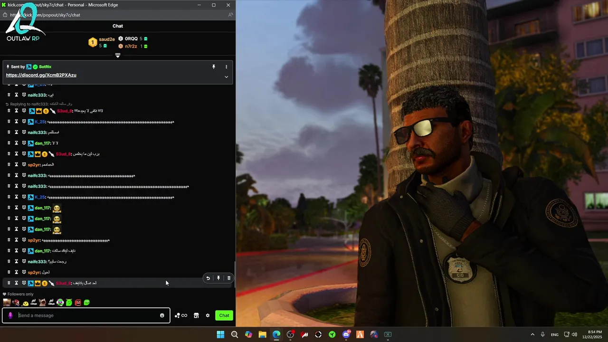Click the Followers only indicator
This screenshot has height=342, width=608.
tap(18, 294)
